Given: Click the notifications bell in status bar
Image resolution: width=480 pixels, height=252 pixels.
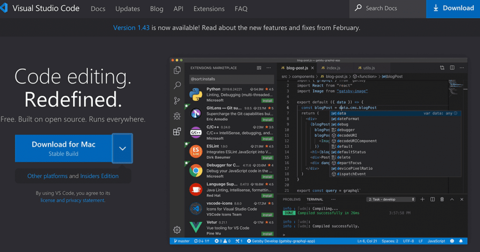Looking at the screenshot, I should click(461, 241).
